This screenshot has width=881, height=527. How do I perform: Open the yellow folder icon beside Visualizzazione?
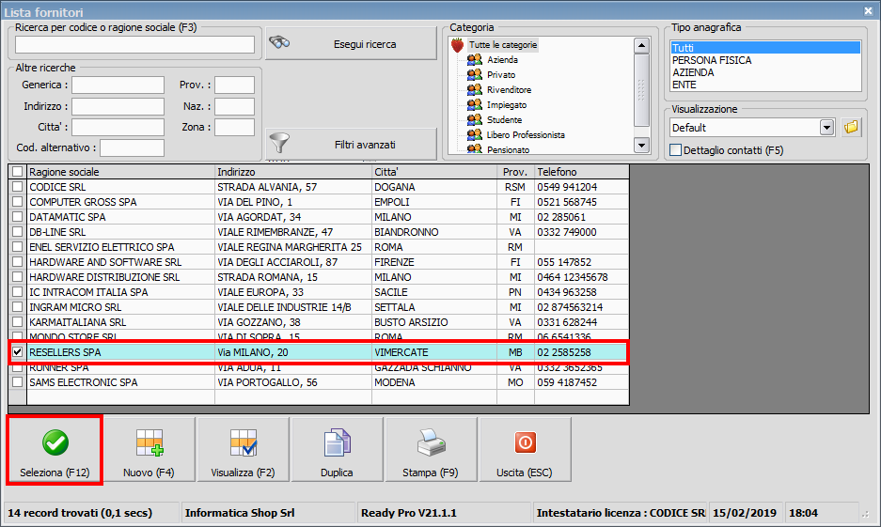click(851, 128)
